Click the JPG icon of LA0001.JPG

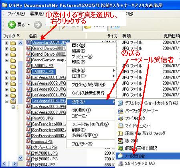click(x=28, y=66)
